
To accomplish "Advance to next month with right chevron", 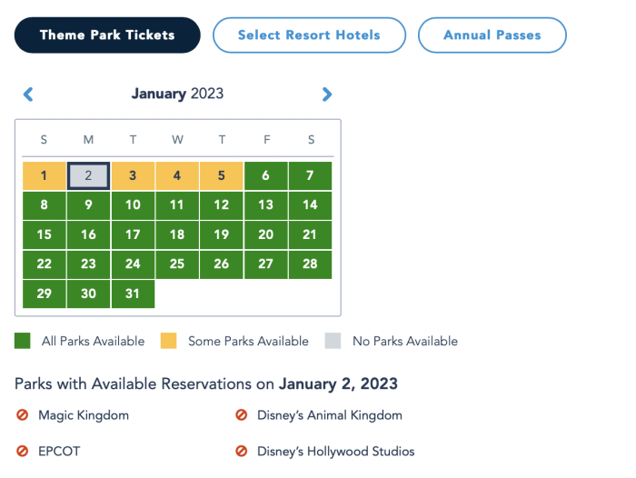I will pyautogui.click(x=327, y=95).
